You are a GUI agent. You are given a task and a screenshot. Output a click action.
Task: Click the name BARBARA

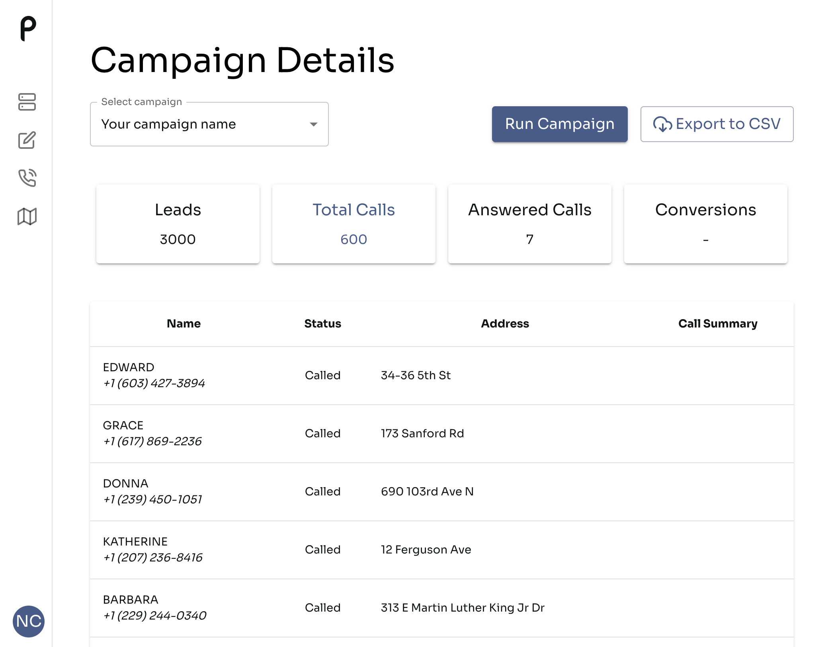click(x=131, y=599)
